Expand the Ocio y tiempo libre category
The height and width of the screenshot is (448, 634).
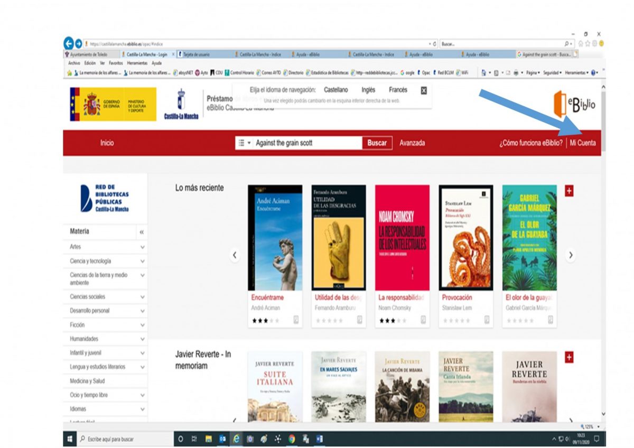pyautogui.click(x=143, y=395)
